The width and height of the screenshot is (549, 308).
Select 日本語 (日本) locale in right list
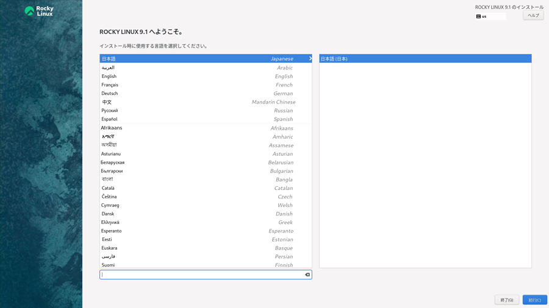click(x=425, y=59)
